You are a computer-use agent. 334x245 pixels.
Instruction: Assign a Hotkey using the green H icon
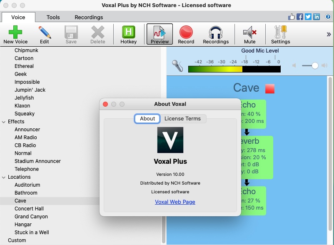[x=128, y=34]
